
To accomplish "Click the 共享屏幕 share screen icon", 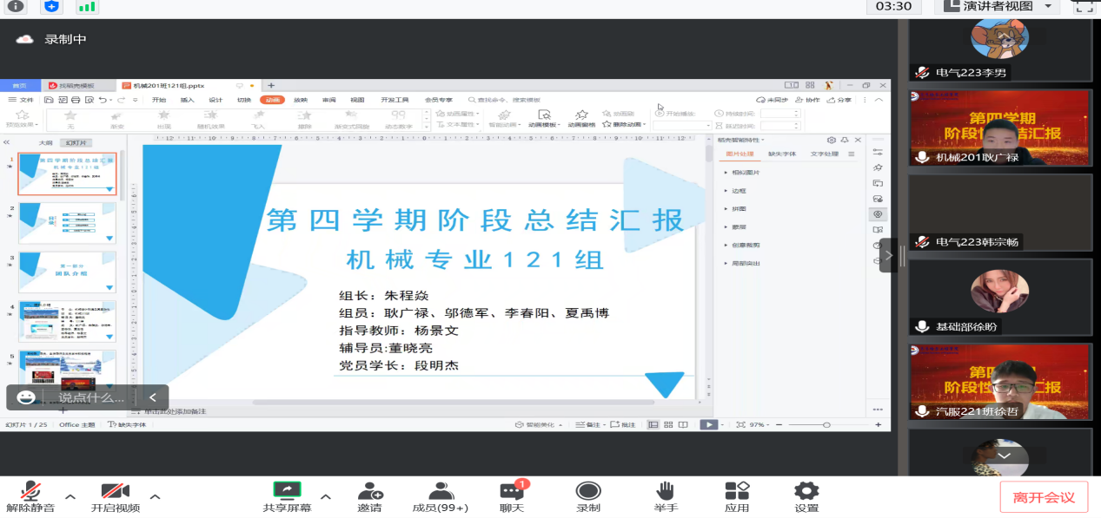I will [x=287, y=491].
